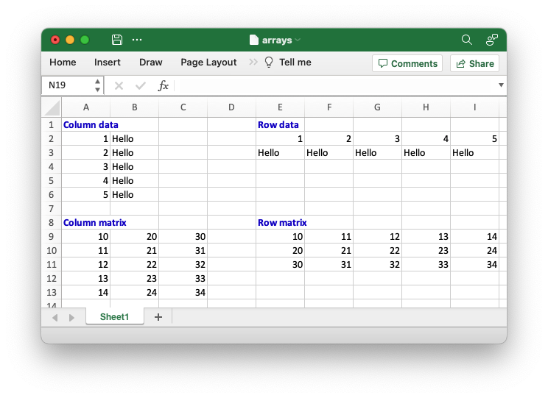Select column A header

pyautogui.click(x=86, y=107)
